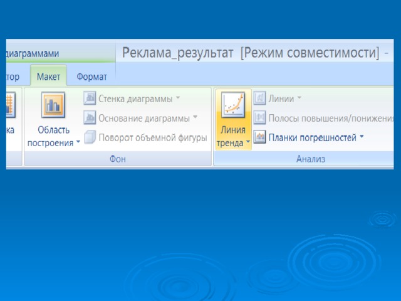Click the Основание диаграммы icon

click(x=90, y=117)
